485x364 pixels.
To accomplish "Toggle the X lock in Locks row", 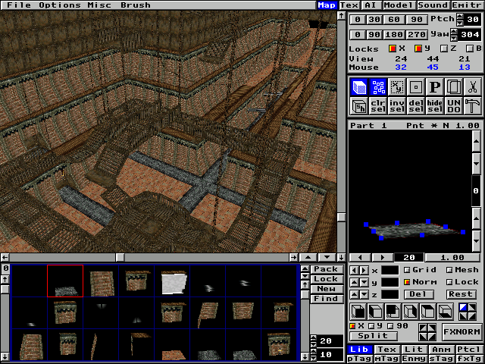I will [x=393, y=49].
